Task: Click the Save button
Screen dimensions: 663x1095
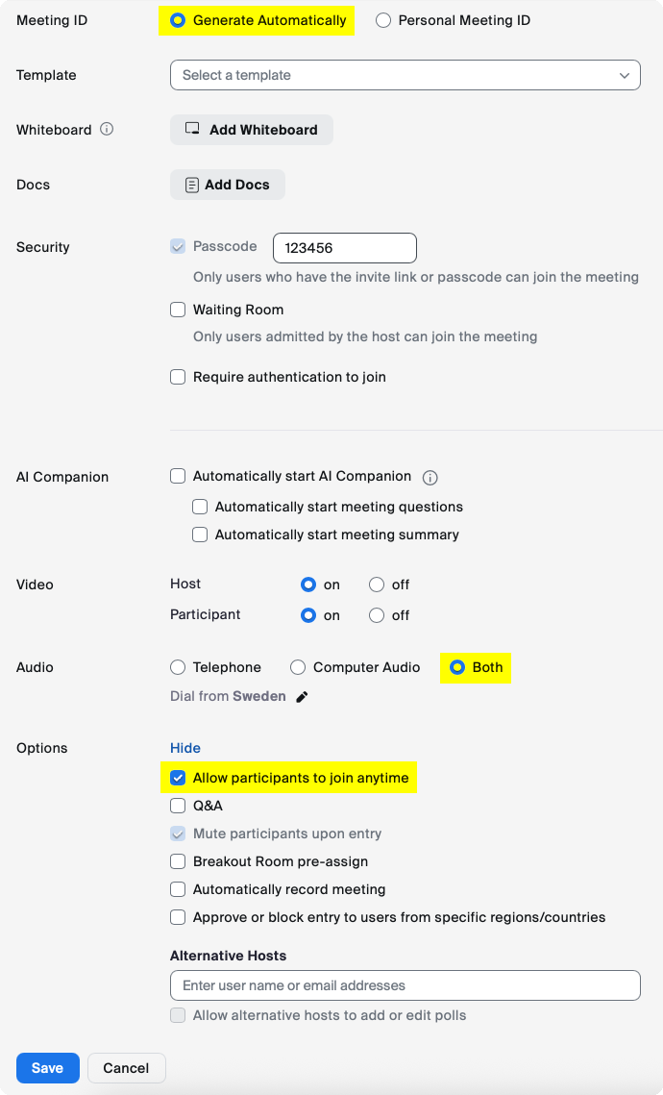Action: [x=47, y=1068]
